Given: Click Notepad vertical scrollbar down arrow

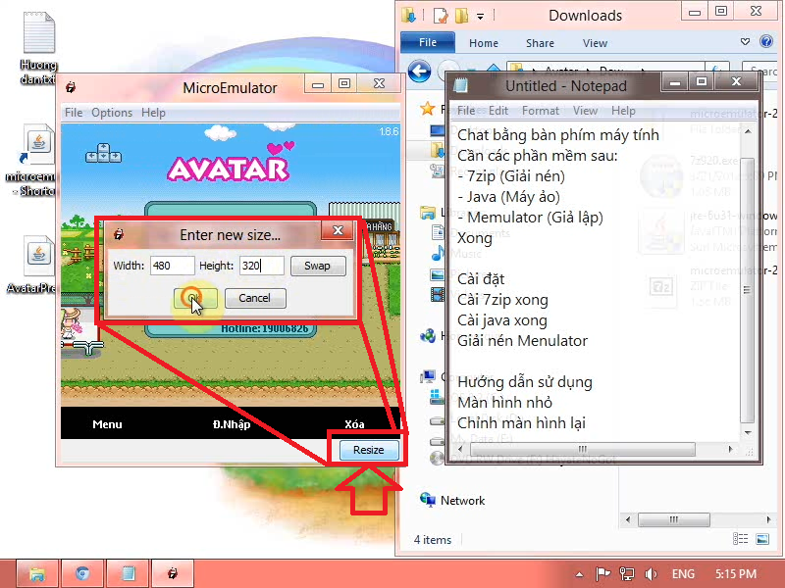Looking at the screenshot, I should coord(747,432).
